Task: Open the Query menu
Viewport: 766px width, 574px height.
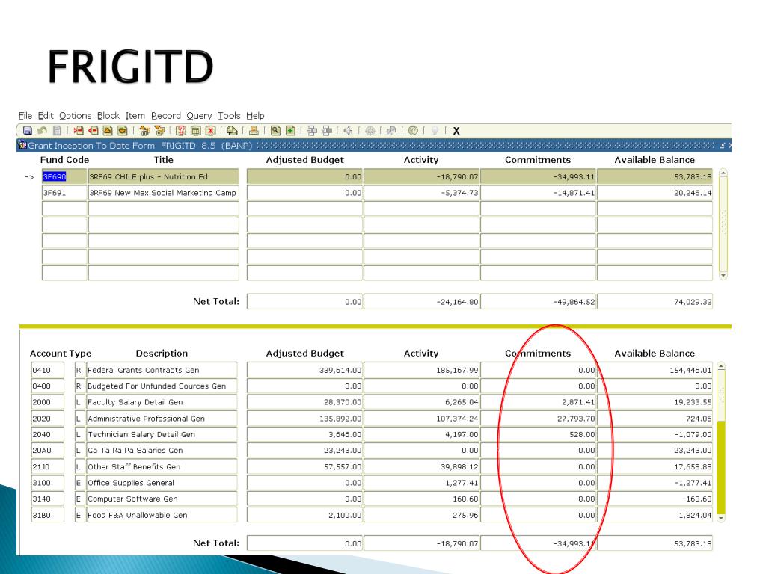Action: [x=199, y=116]
